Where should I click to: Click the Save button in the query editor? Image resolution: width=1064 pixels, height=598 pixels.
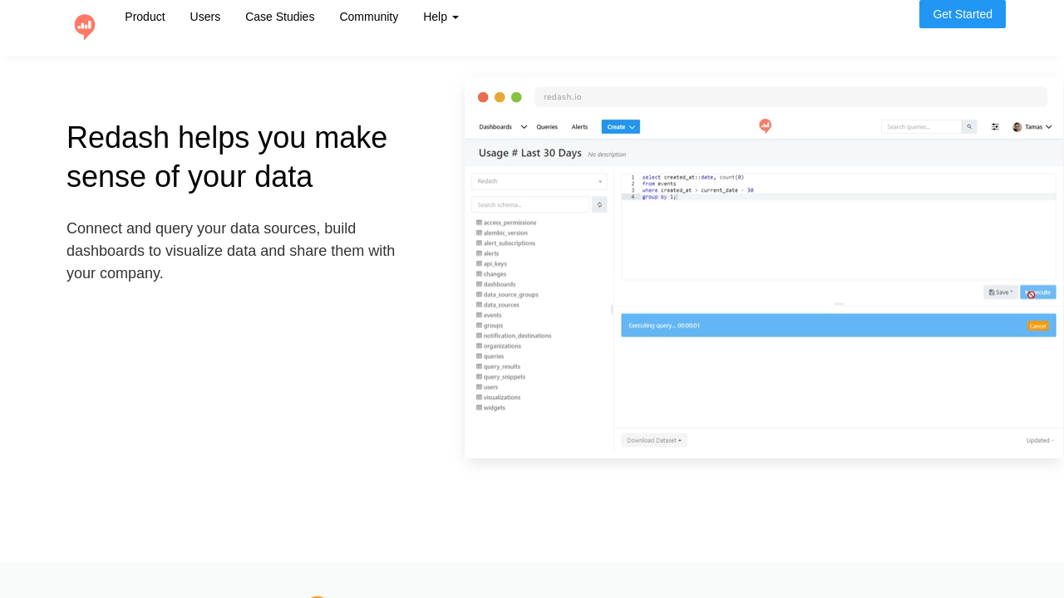1000,292
